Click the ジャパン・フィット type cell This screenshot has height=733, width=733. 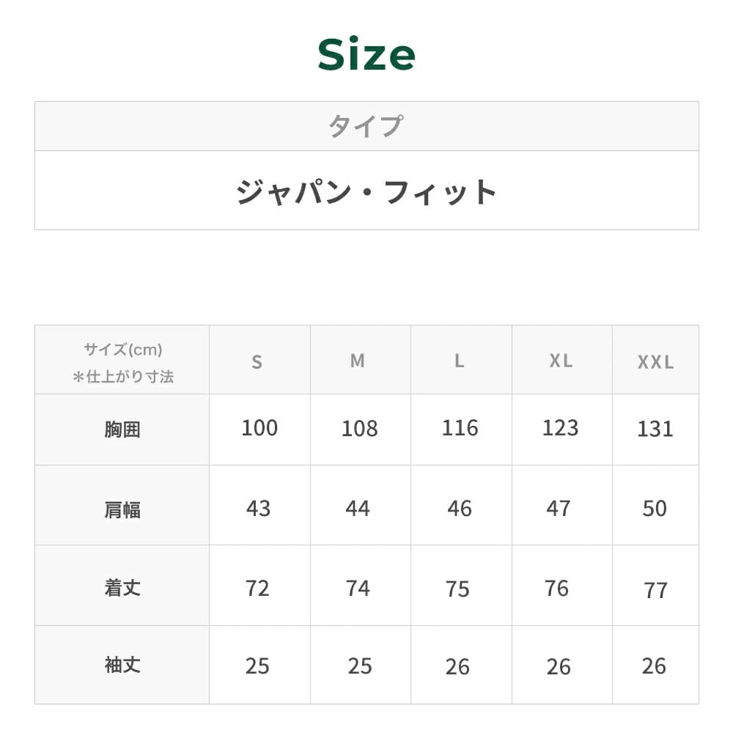pyautogui.click(x=366, y=191)
